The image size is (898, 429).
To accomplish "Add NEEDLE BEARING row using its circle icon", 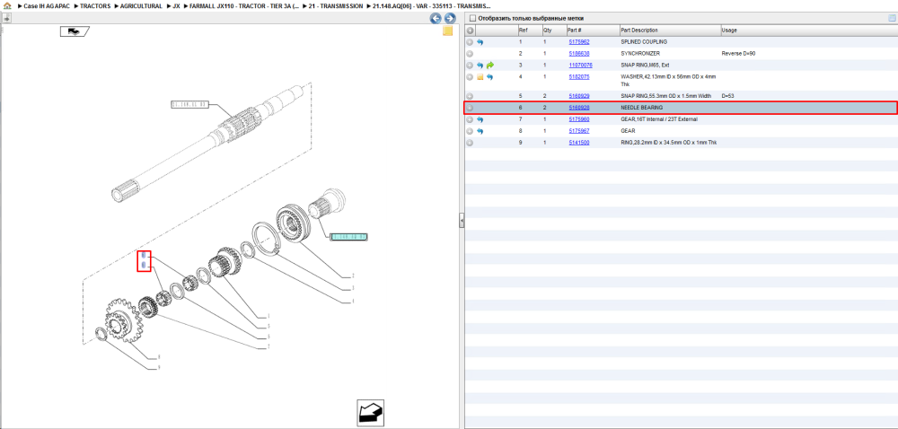I will coord(470,108).
